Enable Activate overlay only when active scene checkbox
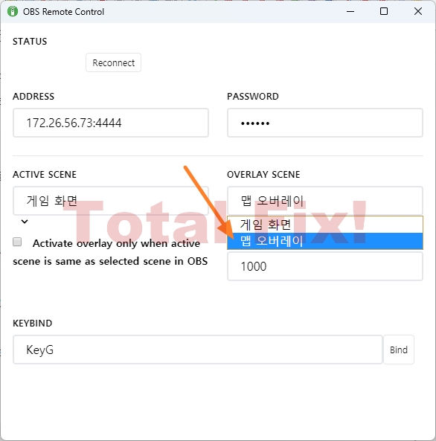 point(17,242)
